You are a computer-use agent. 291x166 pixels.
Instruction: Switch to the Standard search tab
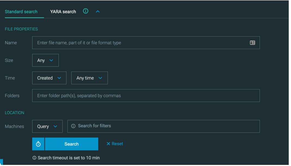(21, 12)
